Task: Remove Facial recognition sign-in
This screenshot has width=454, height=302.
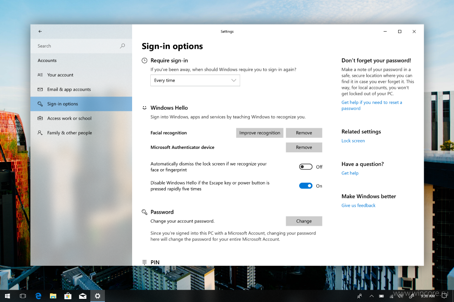Action: point(304,133)
